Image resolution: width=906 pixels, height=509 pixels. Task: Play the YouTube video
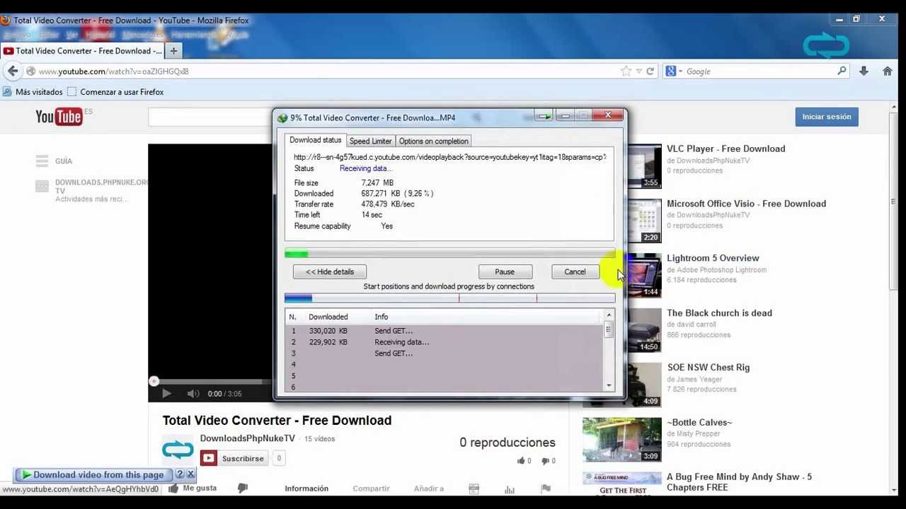pyautogui.click(x=166, y=393)
